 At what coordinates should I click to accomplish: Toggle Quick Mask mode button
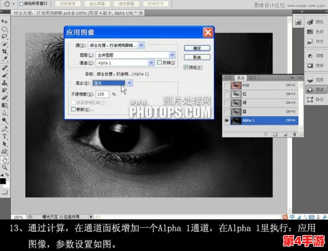(4, 192)
